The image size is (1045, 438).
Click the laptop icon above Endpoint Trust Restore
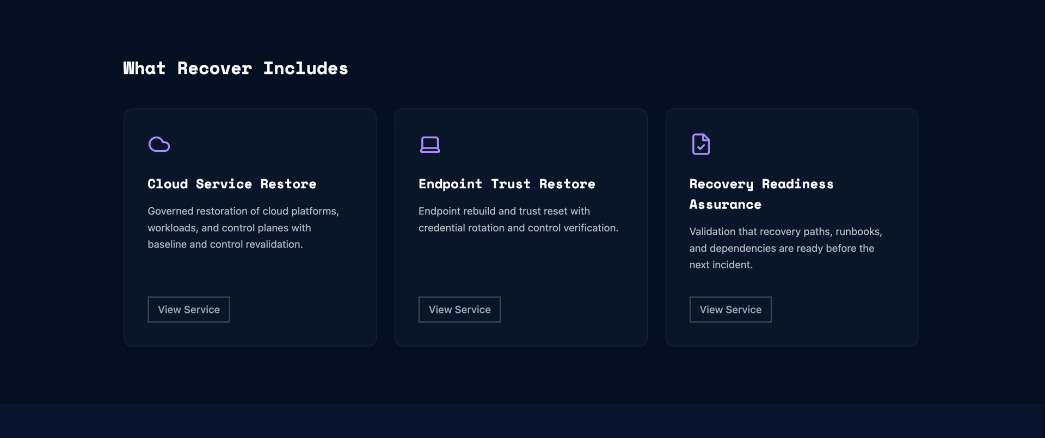(x=430, y=145)
